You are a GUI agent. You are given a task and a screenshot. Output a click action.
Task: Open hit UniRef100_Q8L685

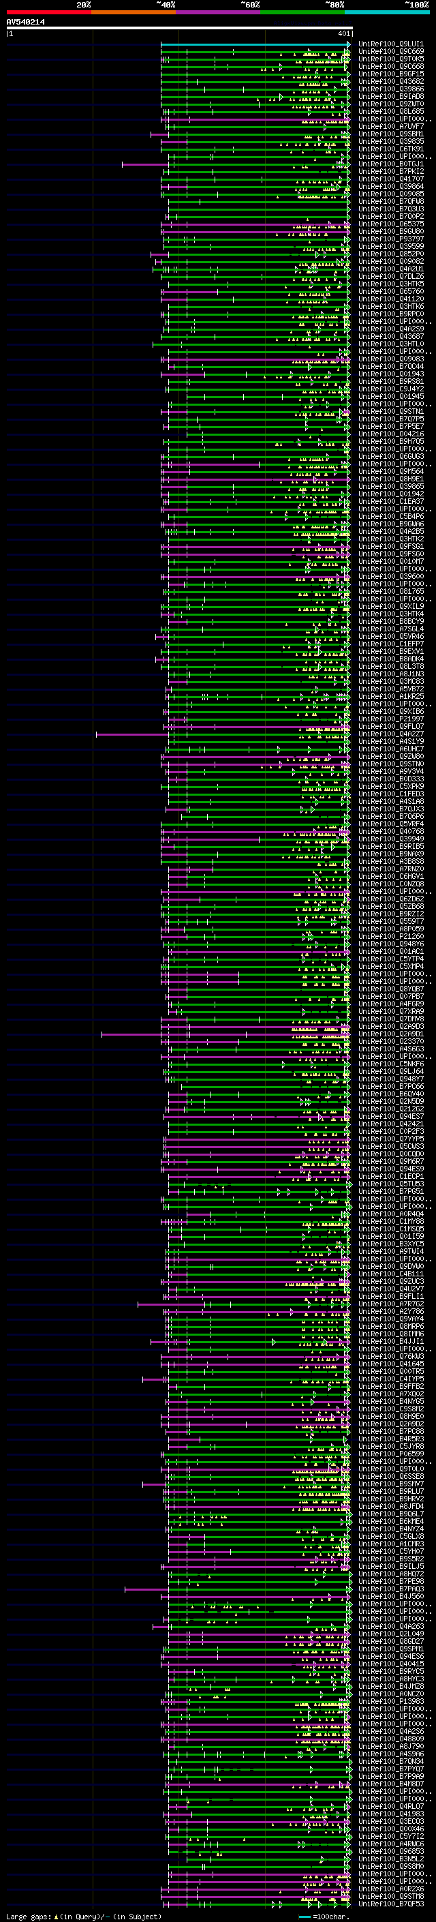click(x=391, y=111)
